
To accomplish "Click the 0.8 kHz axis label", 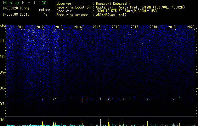I will (x=3, y=88).
